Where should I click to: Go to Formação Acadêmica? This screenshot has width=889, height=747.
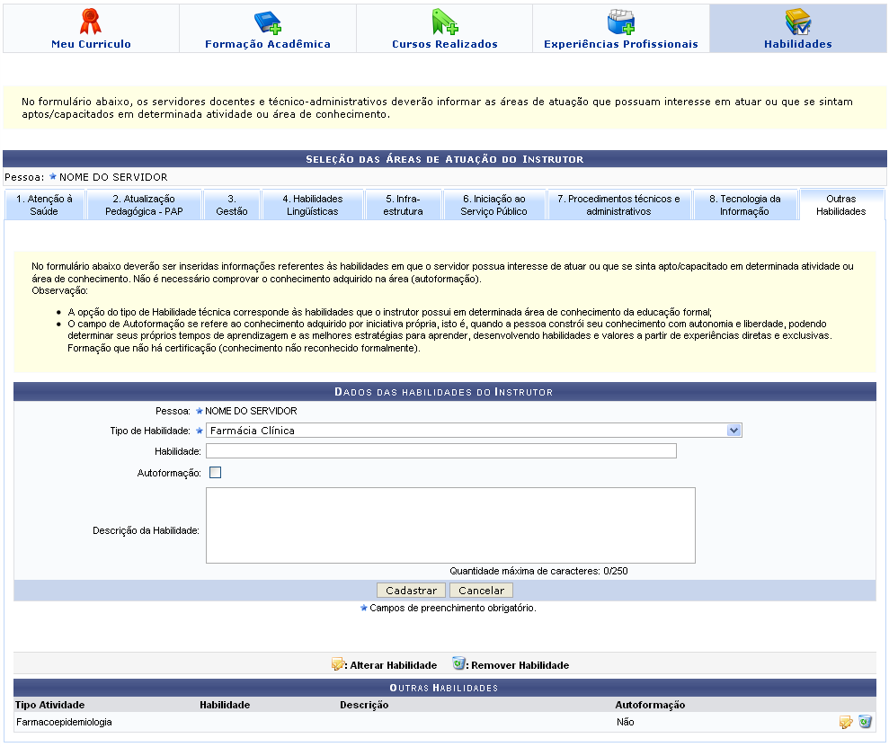coord(268,44)
